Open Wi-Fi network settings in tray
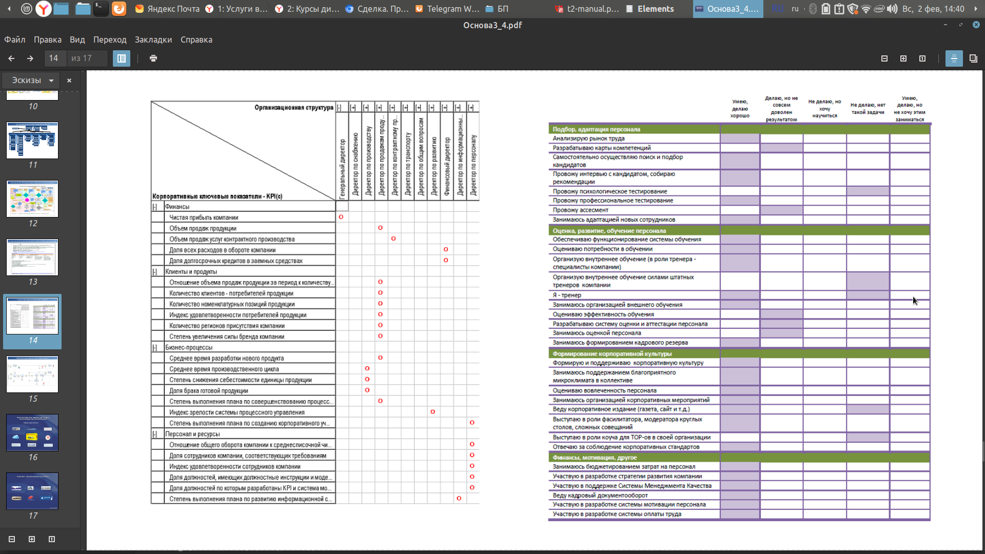985x554 pixels. [866, 9]
